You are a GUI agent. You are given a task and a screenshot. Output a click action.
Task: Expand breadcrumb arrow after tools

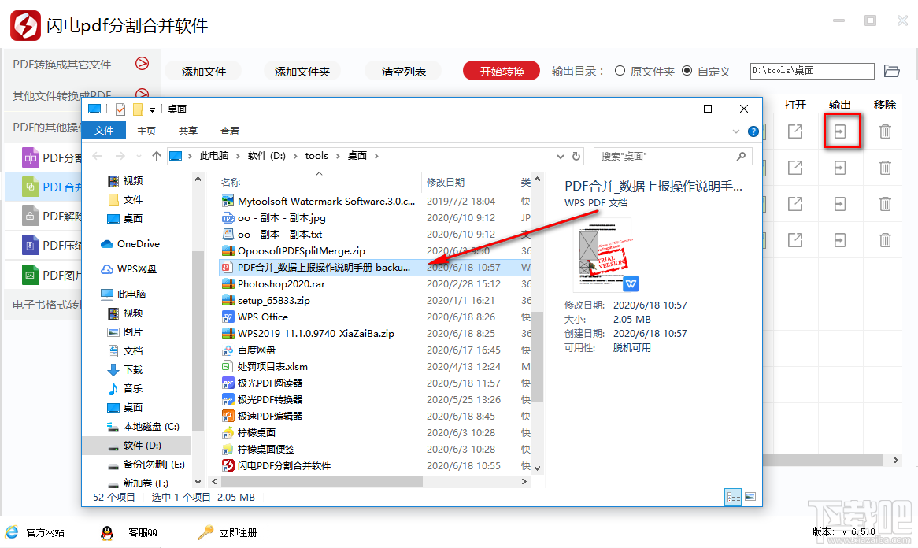coord(337,156)
